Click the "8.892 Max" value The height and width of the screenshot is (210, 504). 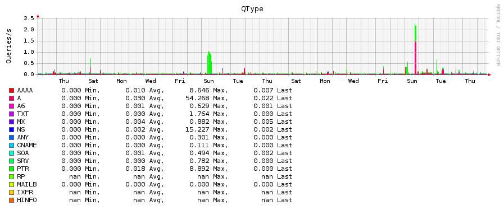(208, 169)
